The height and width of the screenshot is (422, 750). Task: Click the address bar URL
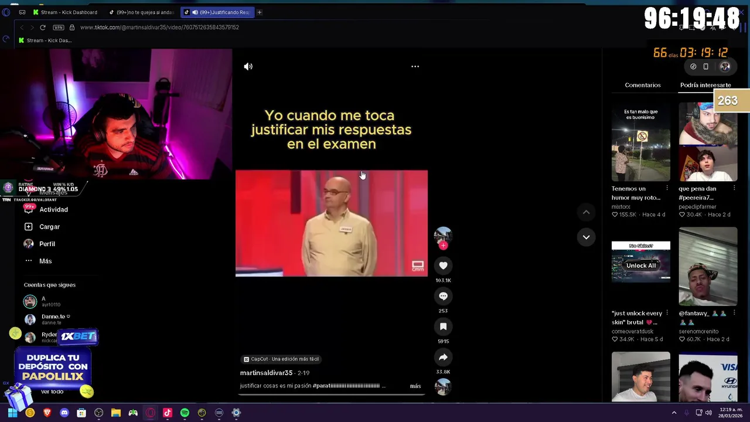coord(159,27)
